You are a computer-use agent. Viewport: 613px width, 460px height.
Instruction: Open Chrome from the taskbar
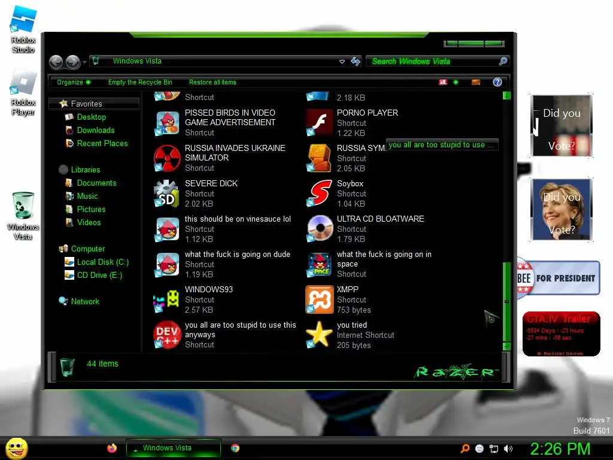click(235, 448)
